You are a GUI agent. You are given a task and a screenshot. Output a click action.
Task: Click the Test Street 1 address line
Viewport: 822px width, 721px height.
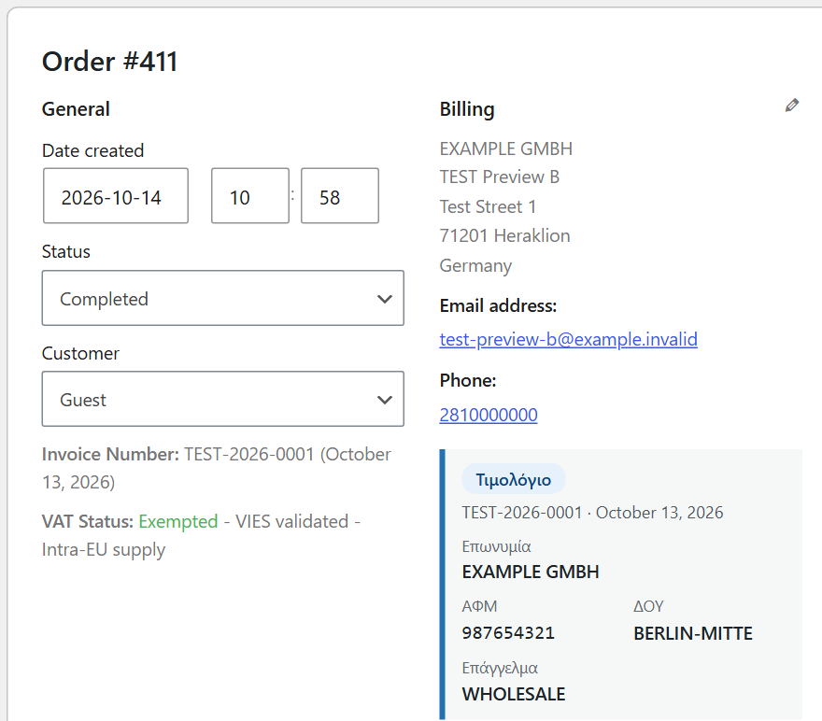pos(488,207)
